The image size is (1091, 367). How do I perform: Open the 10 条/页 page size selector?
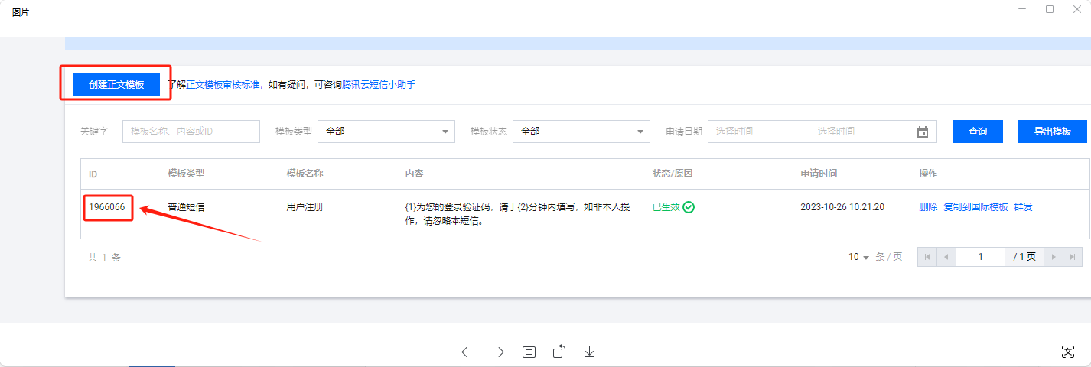[x=859, y=257]
